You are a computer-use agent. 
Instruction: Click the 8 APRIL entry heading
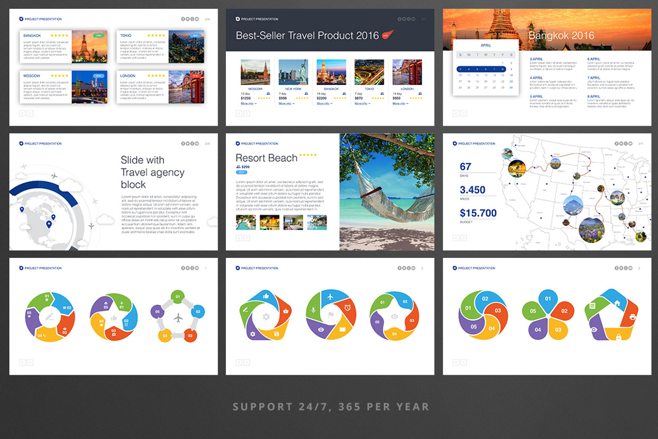(x=595, y=96)
